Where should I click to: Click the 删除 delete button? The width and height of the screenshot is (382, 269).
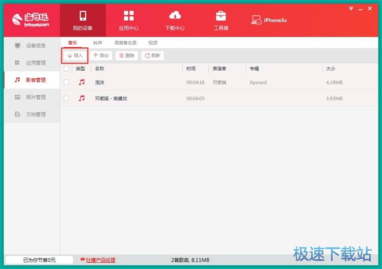tap(127, 56)
